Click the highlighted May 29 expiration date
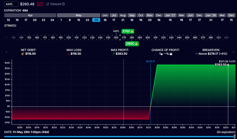Viewport: 237px width, 139px height. pyautogui.click(x=96, y=20)
